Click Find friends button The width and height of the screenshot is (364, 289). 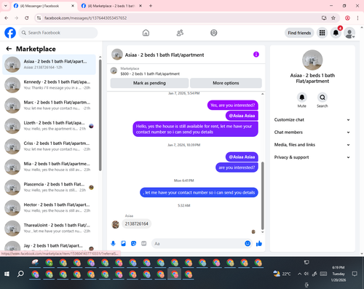[x=299, y=33]
